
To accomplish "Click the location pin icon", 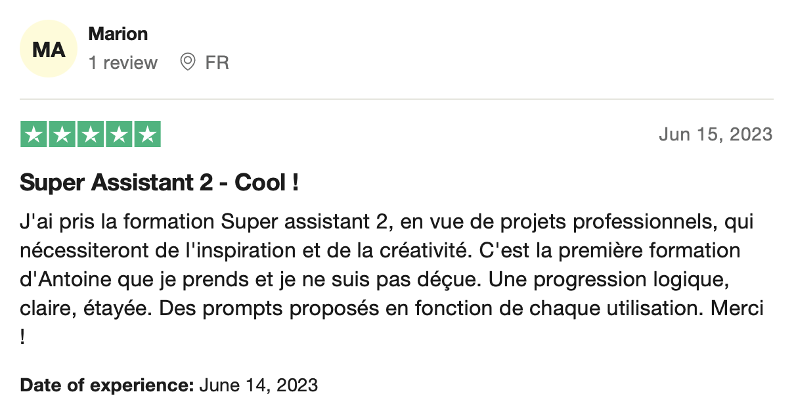I will tap(188, 62).
